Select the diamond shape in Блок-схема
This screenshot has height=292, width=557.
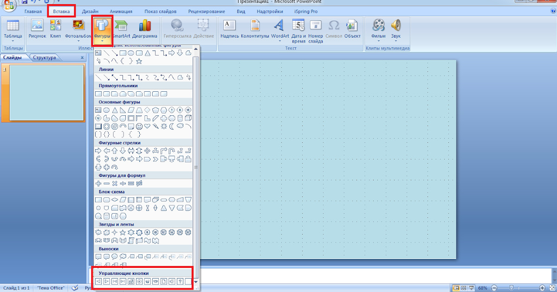(x=115, y=200)
